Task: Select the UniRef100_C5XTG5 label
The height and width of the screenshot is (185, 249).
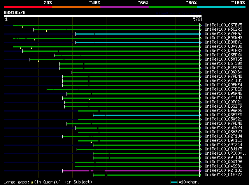Action: (x=223, y=59)
